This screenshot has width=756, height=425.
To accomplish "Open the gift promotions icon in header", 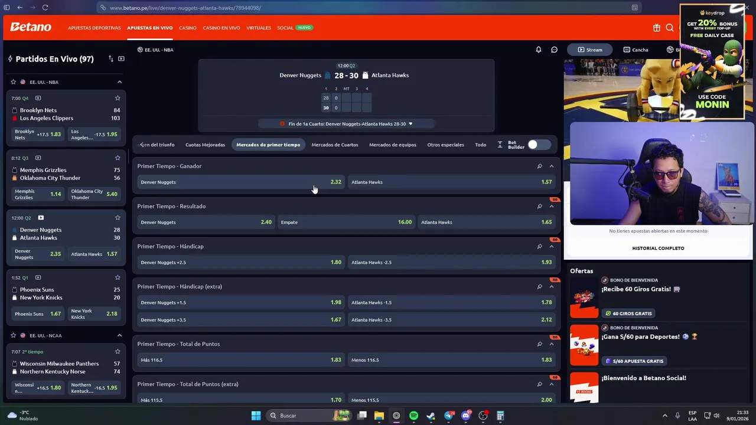I will tap(657, 28).
